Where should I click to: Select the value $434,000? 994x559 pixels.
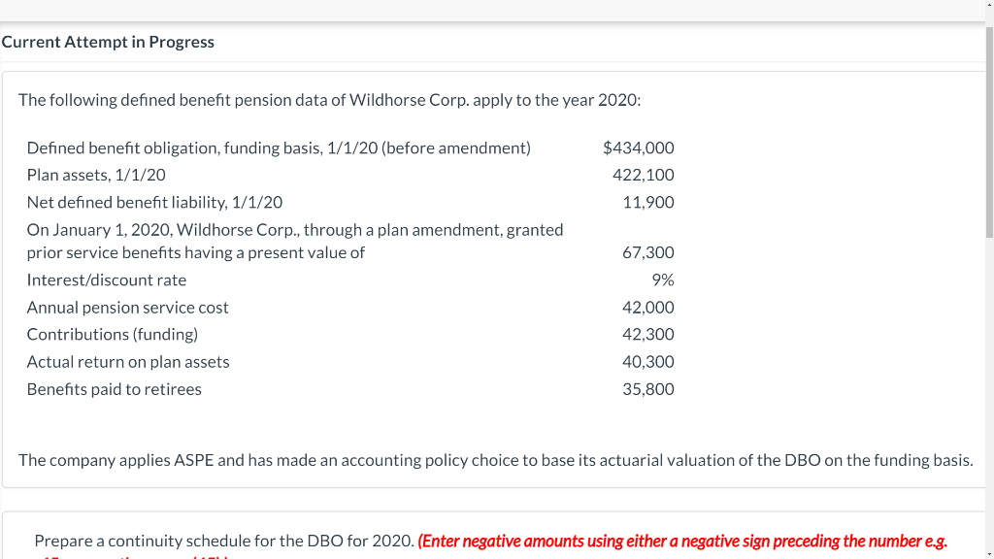[x=639, y=148]
